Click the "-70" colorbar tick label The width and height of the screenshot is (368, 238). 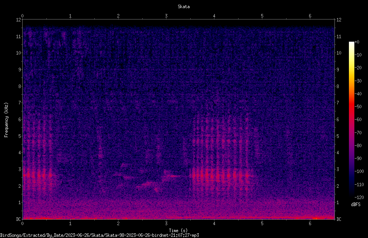(x=358, y=133)
